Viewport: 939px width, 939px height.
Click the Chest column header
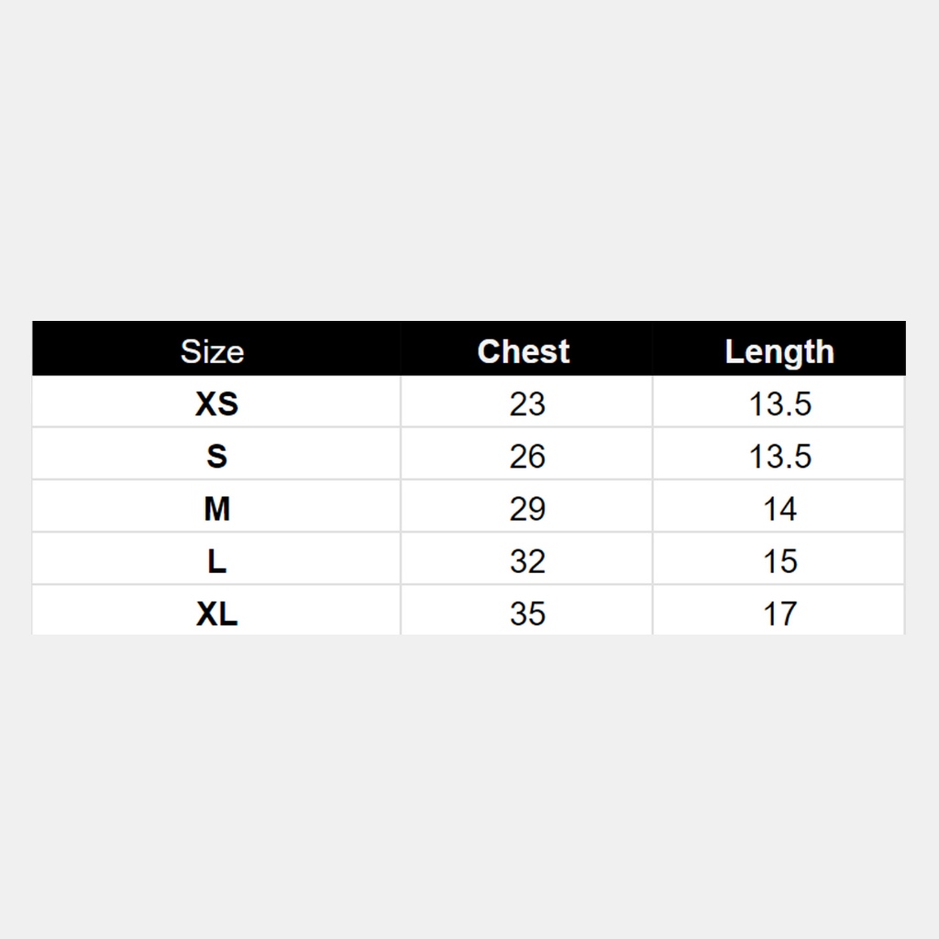524,351
